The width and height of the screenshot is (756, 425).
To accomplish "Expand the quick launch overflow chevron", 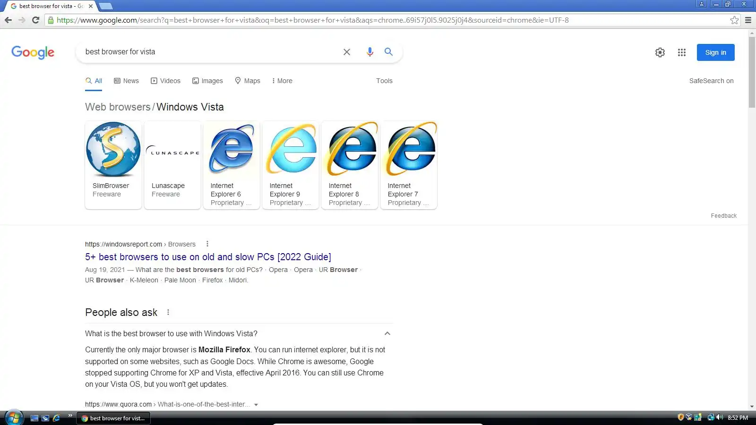I will click(70, 416).
